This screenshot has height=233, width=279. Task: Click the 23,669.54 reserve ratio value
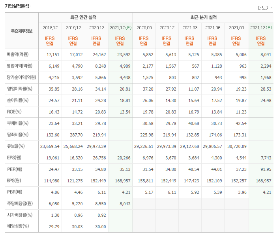(x=50, y=146)
